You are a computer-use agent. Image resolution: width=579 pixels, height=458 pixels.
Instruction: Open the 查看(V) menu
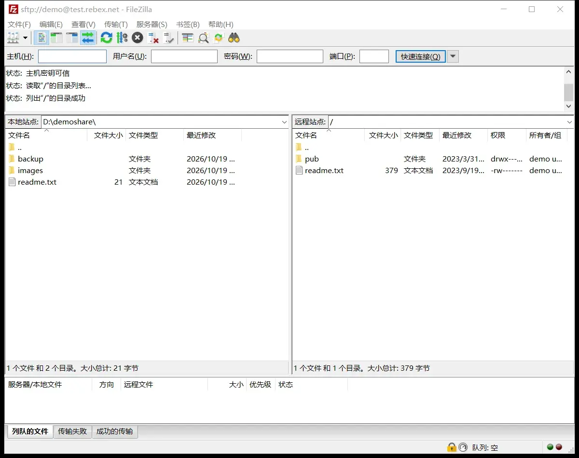pyautogui.click(x=83, y=24)
